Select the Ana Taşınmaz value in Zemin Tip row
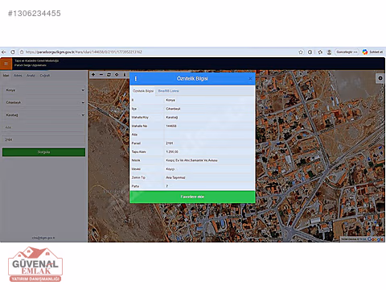This screenshot has height=290, width=386. point(175,177)
